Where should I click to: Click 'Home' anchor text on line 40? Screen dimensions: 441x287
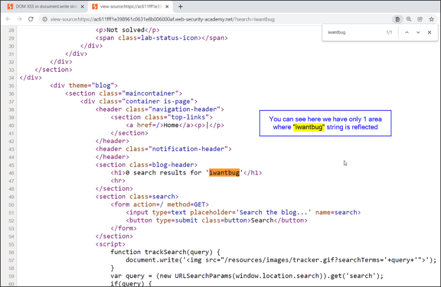pos(171,125)
